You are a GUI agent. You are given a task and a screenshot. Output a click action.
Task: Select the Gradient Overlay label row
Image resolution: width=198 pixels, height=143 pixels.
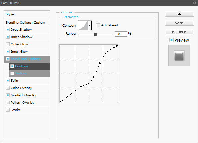(27, 95)
